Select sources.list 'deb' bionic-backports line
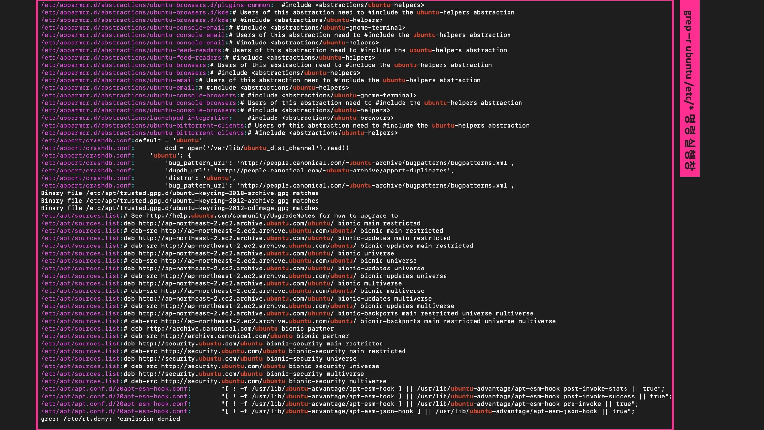The width and height of the screenshot is (764, 430). click(287, 314)
